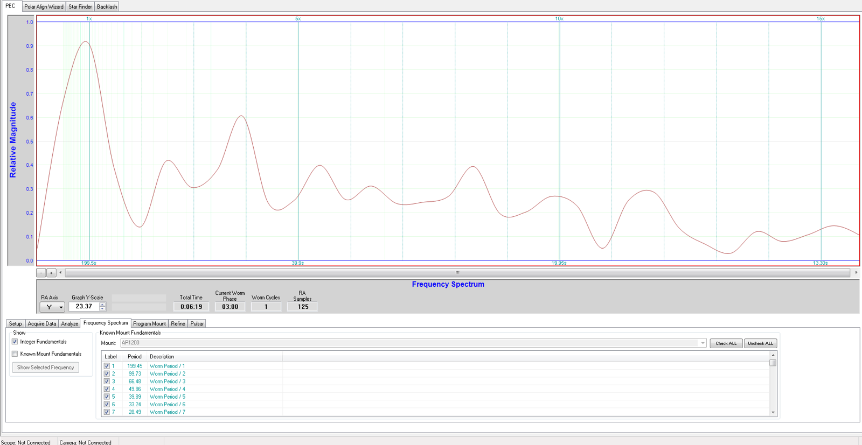Viewport: 862px width, 445px height.
Task: Click the graph scrollbar left arrow
Action: click(60, 273)
